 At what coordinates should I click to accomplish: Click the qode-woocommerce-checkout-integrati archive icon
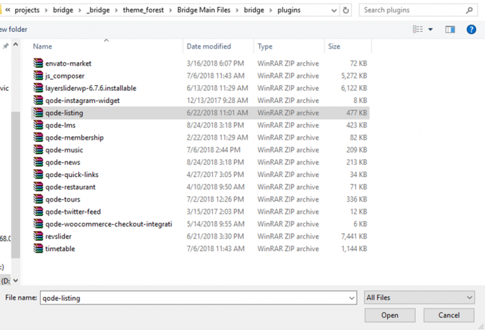pyautogui.click(x=38, y=223)
